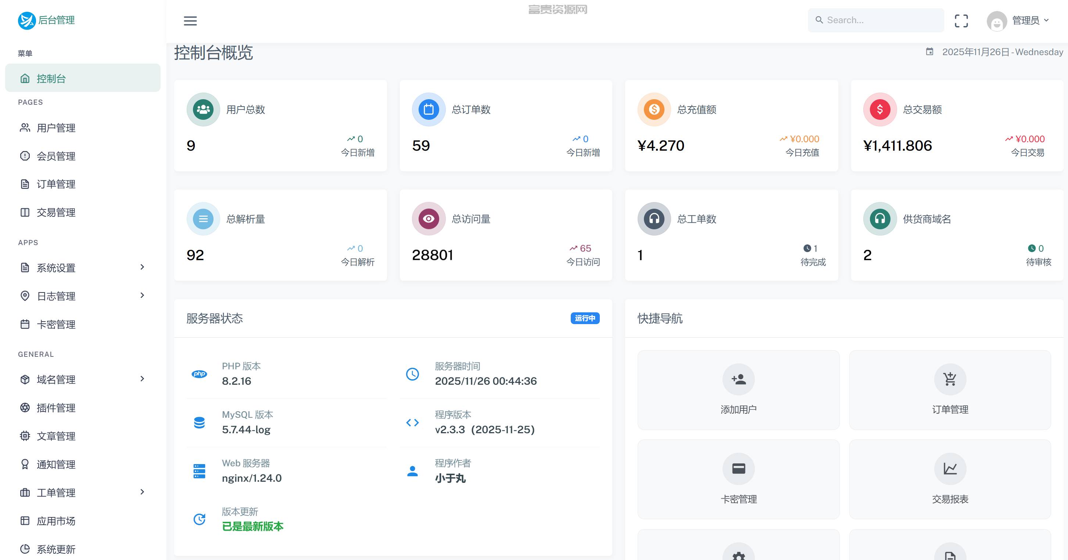The width and height of the screenshot is (1068, 560).
Task: Click the 总访问量 eye icon
Action: 429,219
